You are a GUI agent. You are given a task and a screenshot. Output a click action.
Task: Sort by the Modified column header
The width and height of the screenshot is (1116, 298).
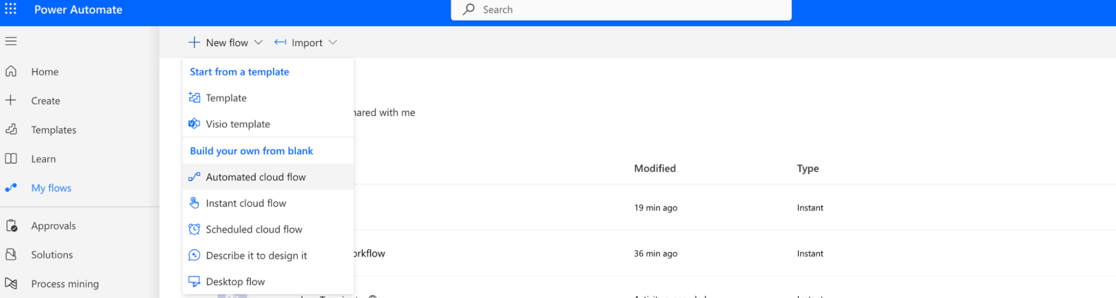pyautogui.click(x=655, y=168)
